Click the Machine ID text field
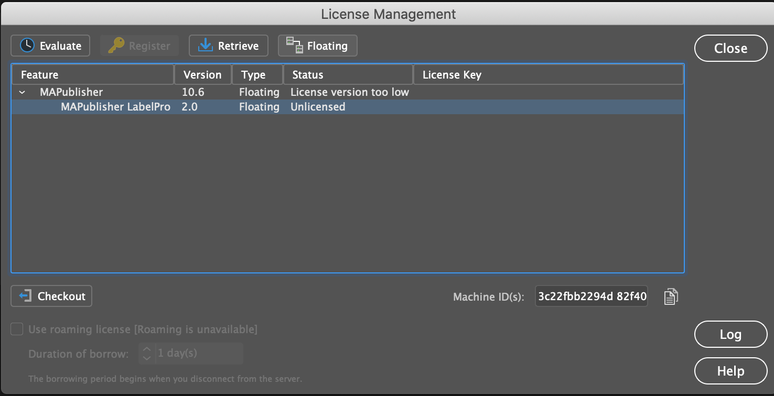This screenshot has width=774, height=396. 591,296
